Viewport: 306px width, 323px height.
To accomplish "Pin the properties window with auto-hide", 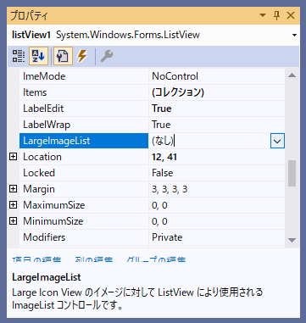I will click(x=276, y=15).
